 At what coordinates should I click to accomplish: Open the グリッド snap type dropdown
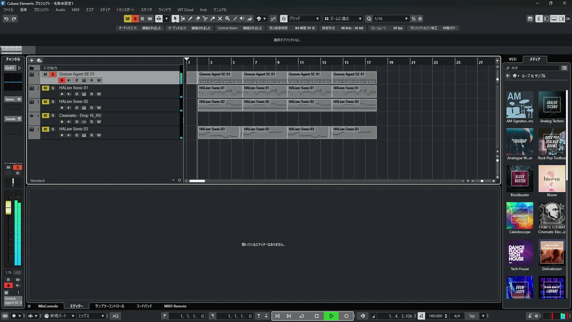[x=317, y=19]
